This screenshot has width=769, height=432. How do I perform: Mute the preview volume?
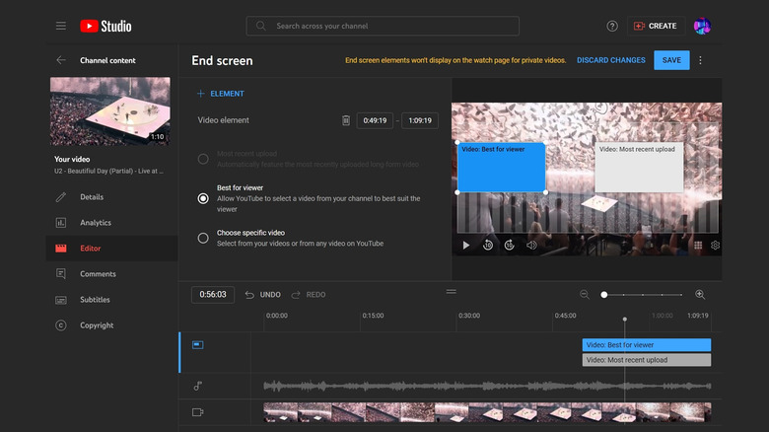pos(531,245)
